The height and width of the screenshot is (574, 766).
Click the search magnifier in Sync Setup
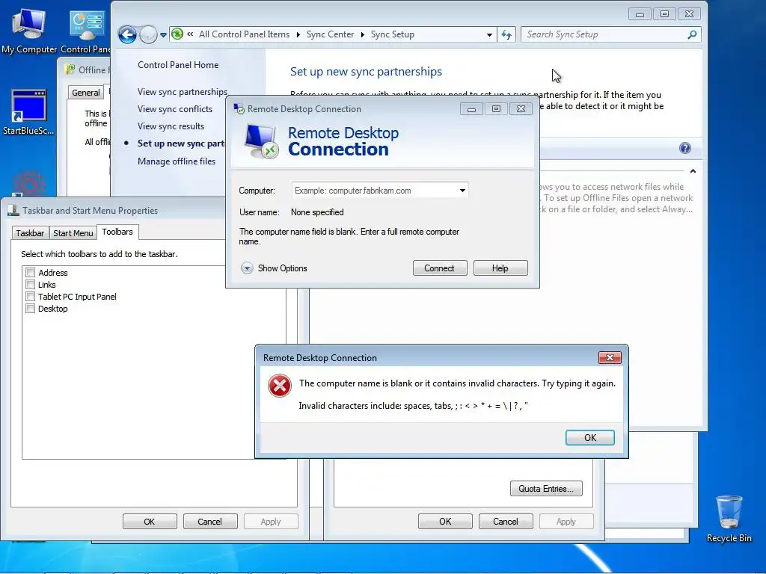tap(692, 34)
